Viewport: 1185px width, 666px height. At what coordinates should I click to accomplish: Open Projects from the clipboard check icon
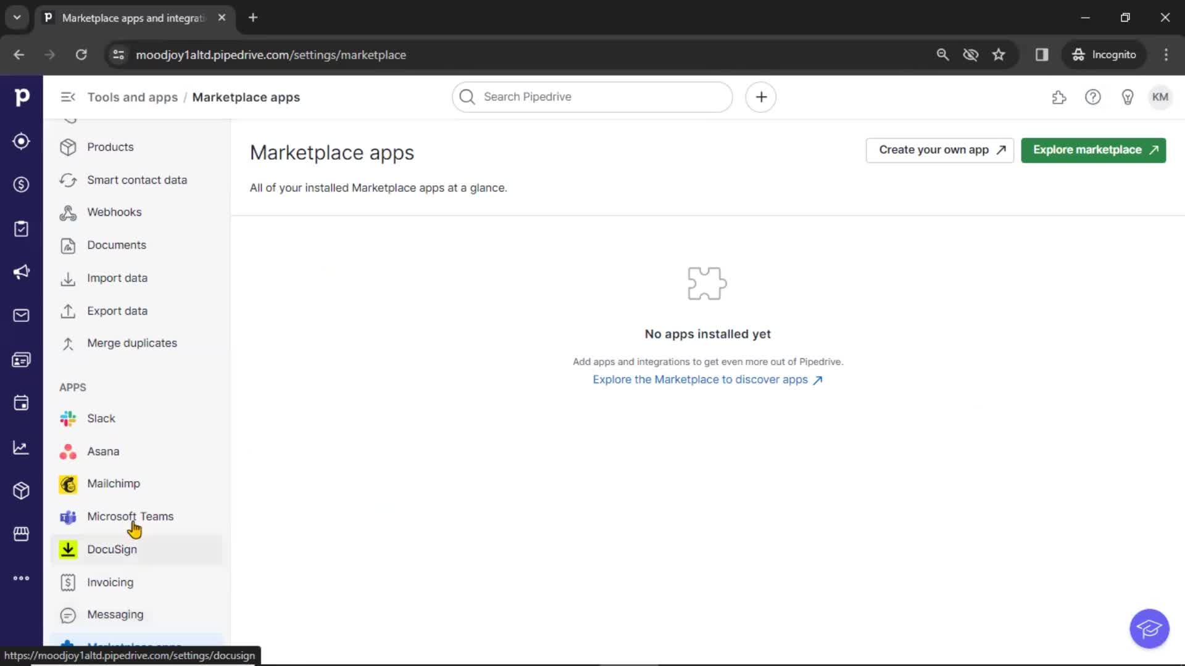click(x=22, y=229)
